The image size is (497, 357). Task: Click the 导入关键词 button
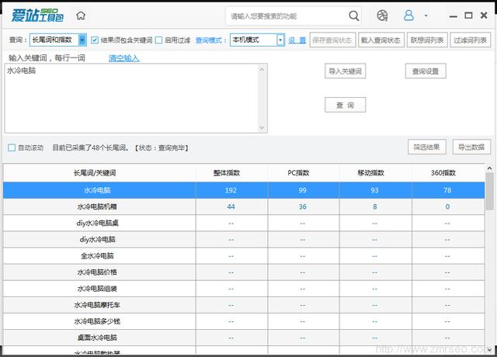pos(345,71)
